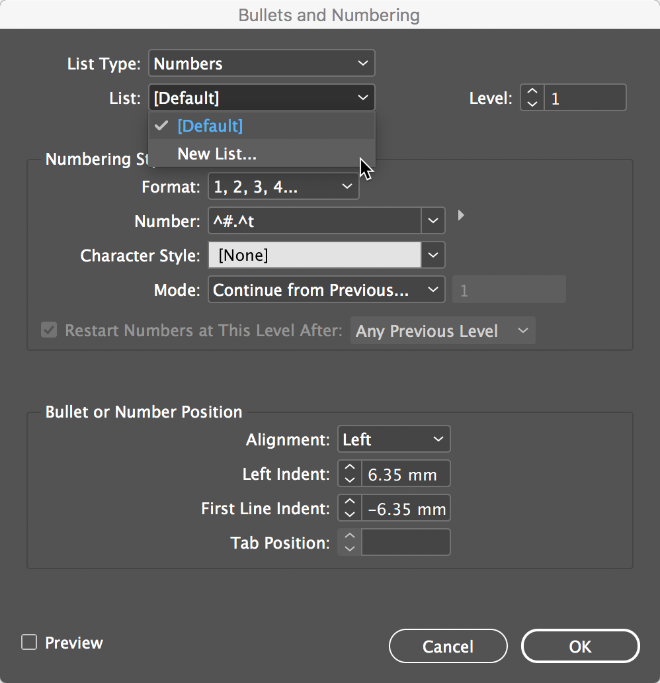Open the Number field dropdown arrow
Image resolution: width=660 pixels, height=683 pixels.
point(433,221)
